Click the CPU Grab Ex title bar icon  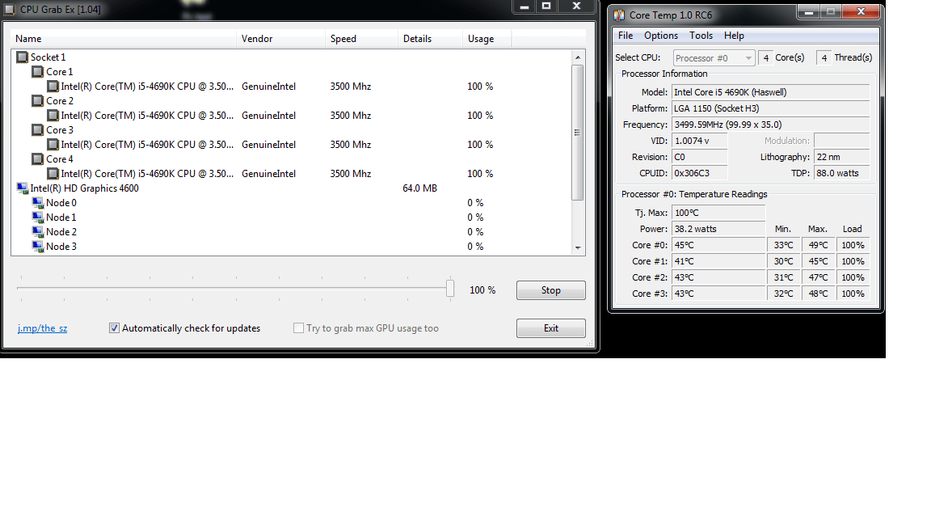tap(10, 10)
